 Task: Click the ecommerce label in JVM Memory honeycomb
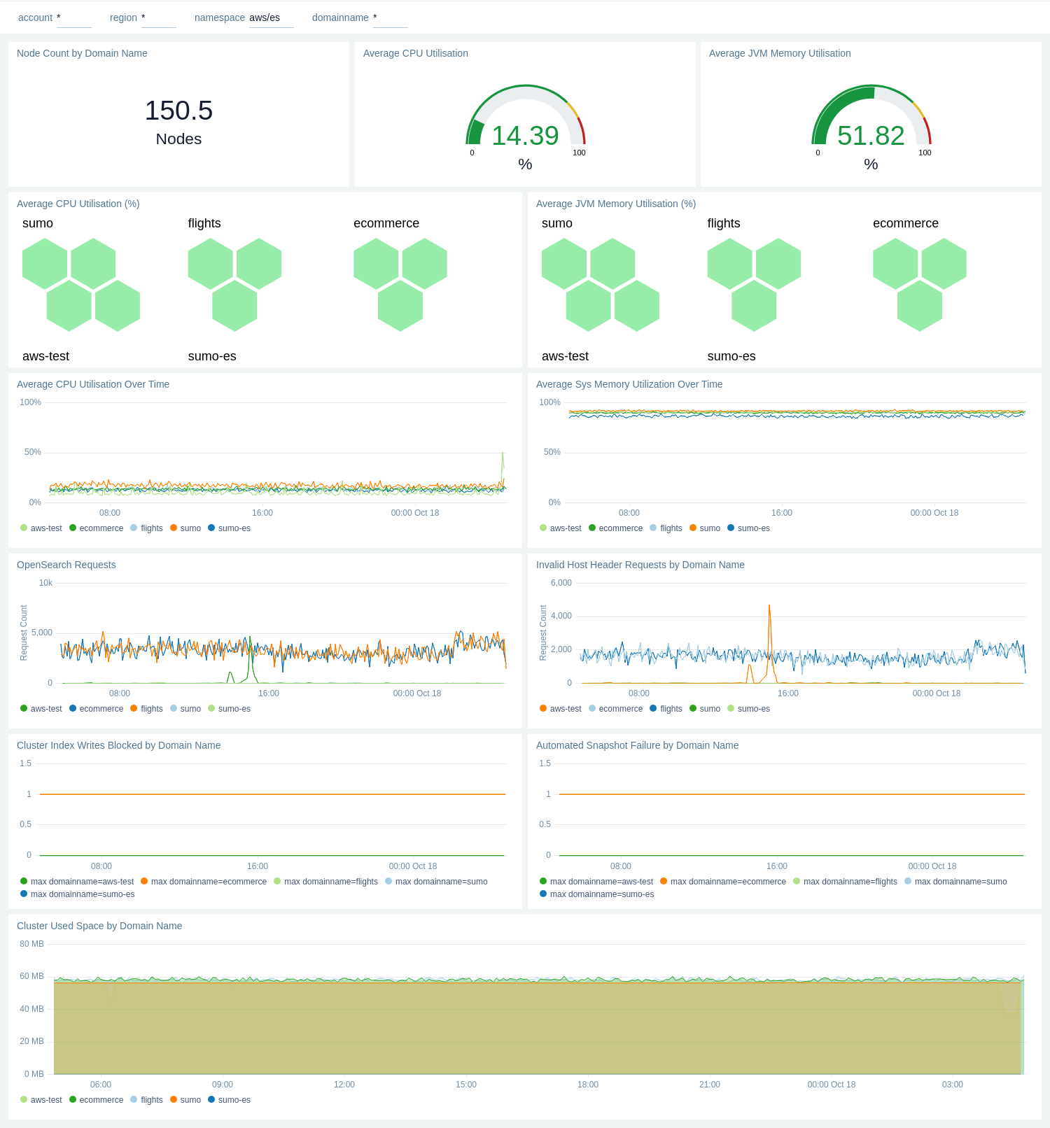point(906,223)
